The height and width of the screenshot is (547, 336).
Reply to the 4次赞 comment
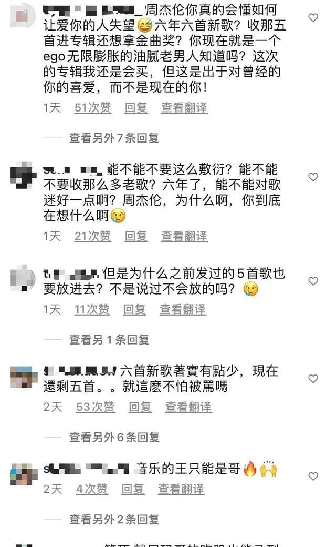(x=133, y=490)
